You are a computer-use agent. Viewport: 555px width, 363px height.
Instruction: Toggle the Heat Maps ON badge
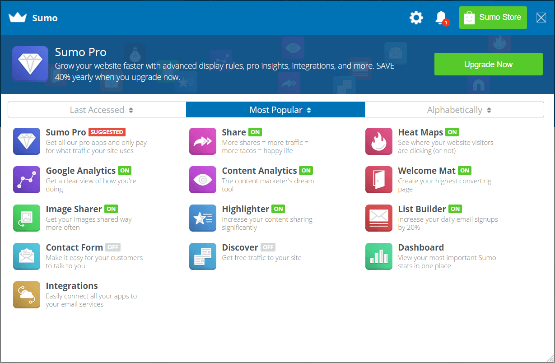coord(452,132)
